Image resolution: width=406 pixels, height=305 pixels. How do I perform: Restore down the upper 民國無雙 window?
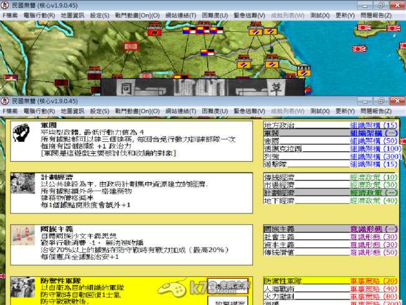coord(381,5)
